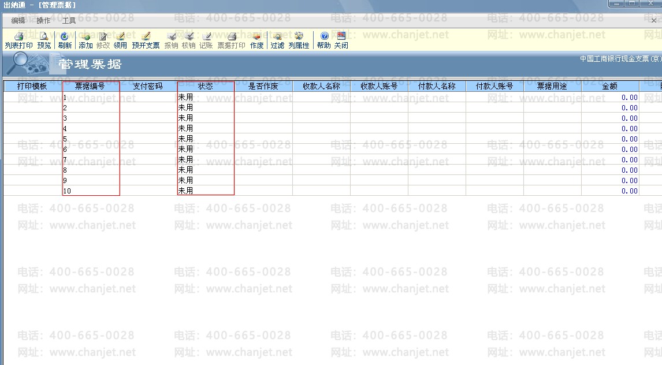This screenshot has width=662, height=365.
Task: Click the 是否作废 column header
Action: coord(263,86)
